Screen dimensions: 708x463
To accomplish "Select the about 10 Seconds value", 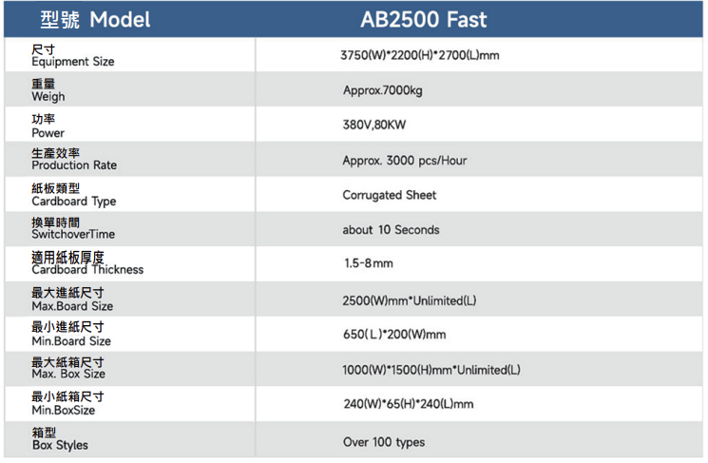I will click(x=391, y=230).
